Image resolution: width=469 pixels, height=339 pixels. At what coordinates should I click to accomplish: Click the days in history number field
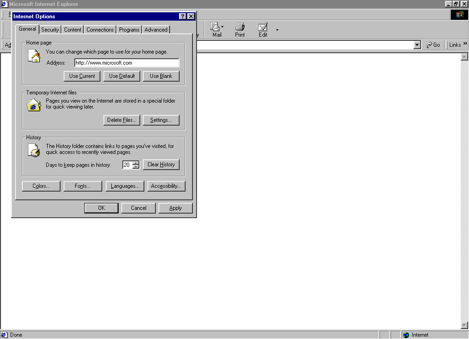[x=127, y=165]
